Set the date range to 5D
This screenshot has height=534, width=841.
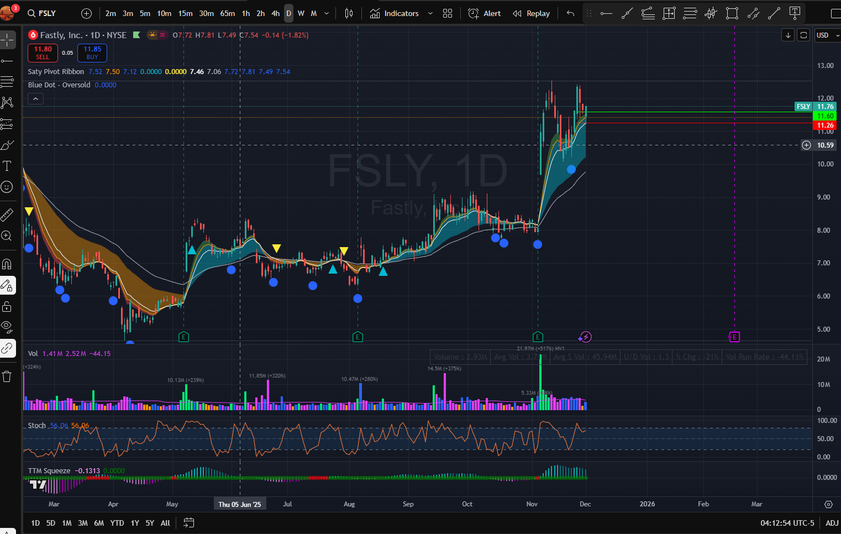coord(51,523)
